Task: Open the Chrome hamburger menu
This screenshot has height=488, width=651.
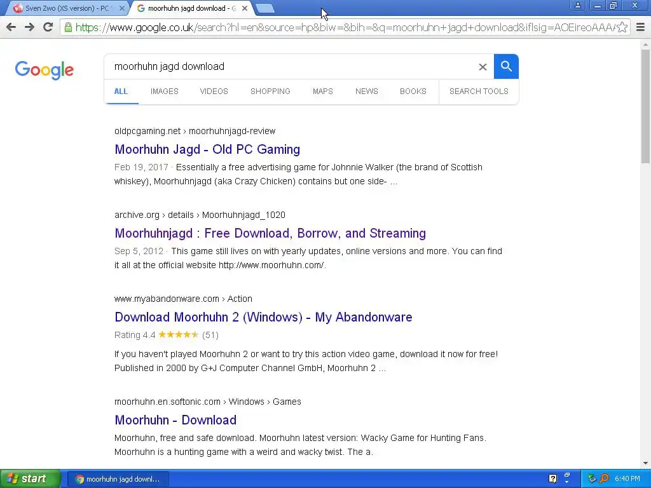Action: point(640,27)
